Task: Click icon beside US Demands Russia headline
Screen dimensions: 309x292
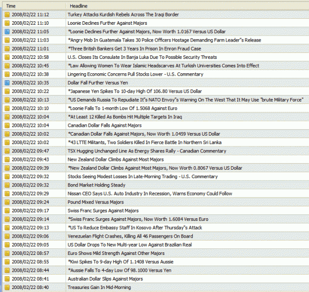Action: point(7,100)
